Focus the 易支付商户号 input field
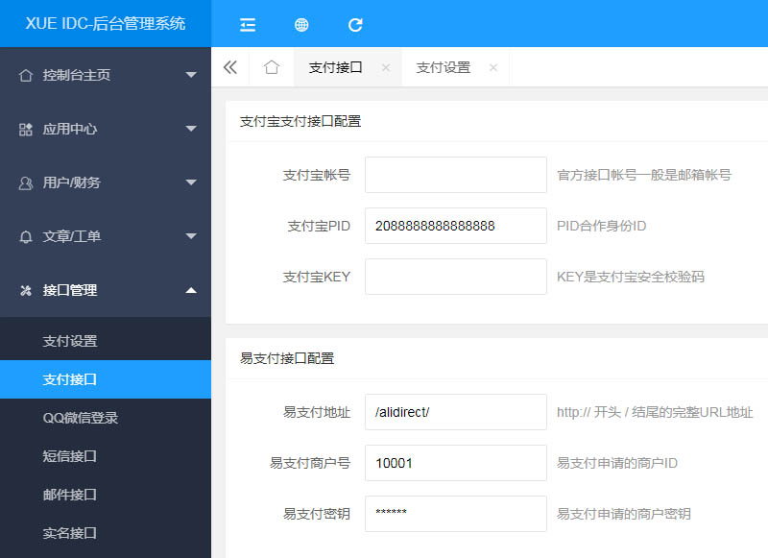 pos(455,463)
